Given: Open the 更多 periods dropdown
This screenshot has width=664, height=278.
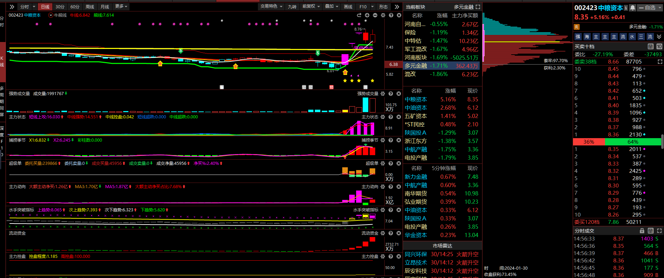Looking at the screenshot, I should click(121, 7).
